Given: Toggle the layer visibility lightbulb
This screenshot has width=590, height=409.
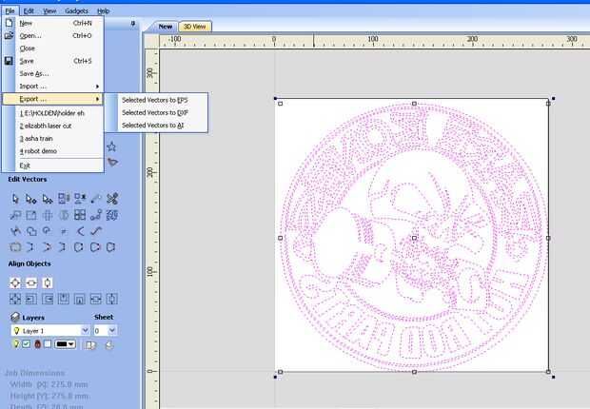Looking at the screenshot, I should click(x=16, y=343).
